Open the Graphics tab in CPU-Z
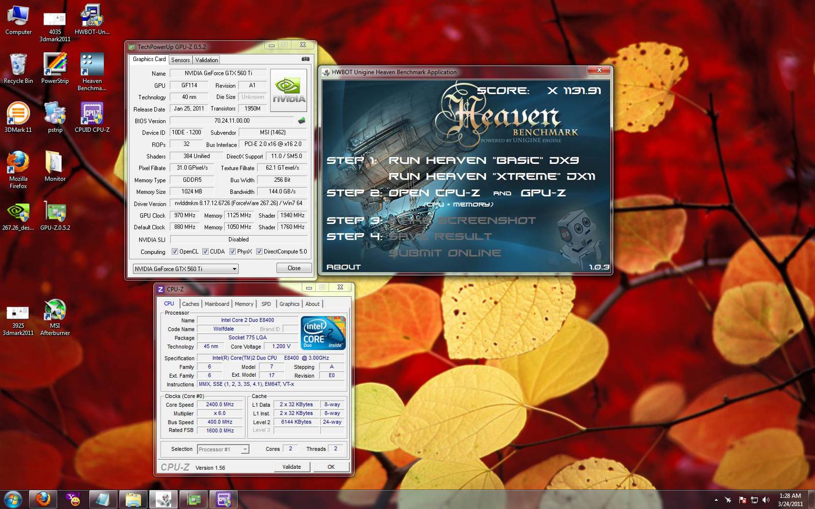This screenshot has width=815, height=509. tap(289, 304)
